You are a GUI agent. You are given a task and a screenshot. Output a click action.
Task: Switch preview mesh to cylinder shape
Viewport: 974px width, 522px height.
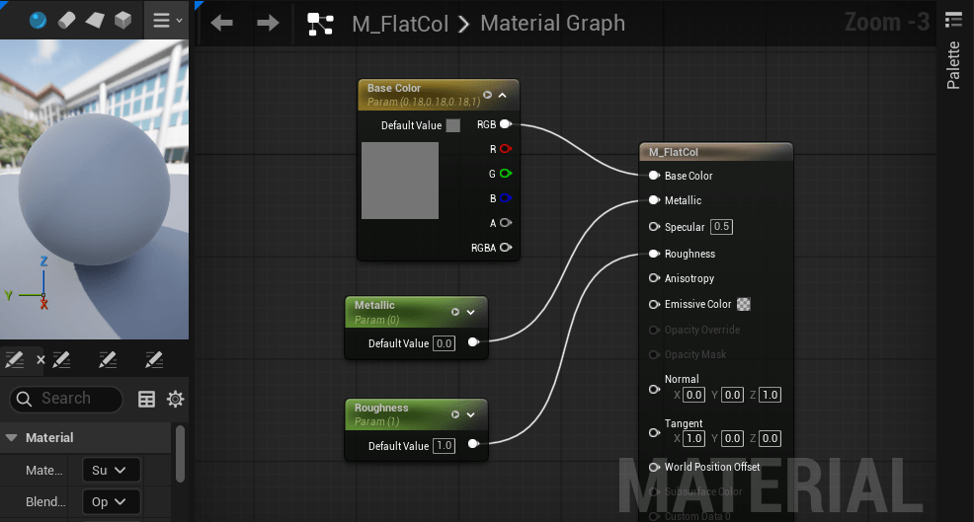pos(66,20)
